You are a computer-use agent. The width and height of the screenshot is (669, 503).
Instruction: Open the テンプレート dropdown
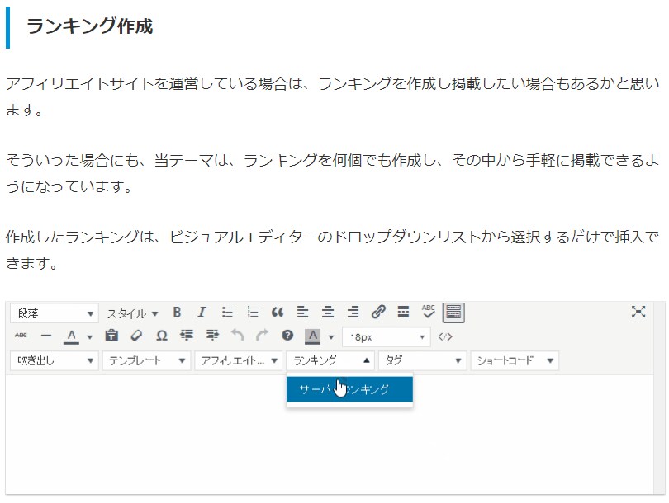146,360
